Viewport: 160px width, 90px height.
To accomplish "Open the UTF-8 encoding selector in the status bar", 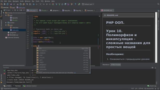I will [141, 88].
